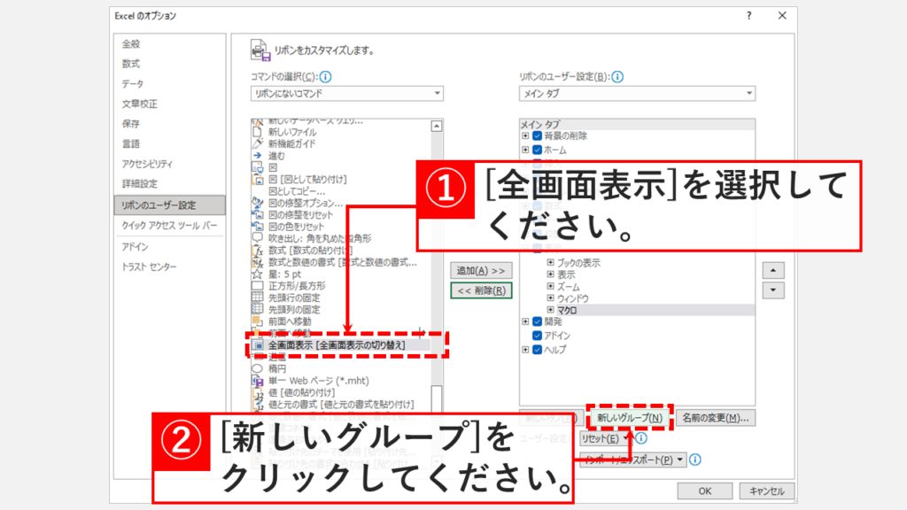Open the リボンにないコマンド dropdown

click(346, 94)
